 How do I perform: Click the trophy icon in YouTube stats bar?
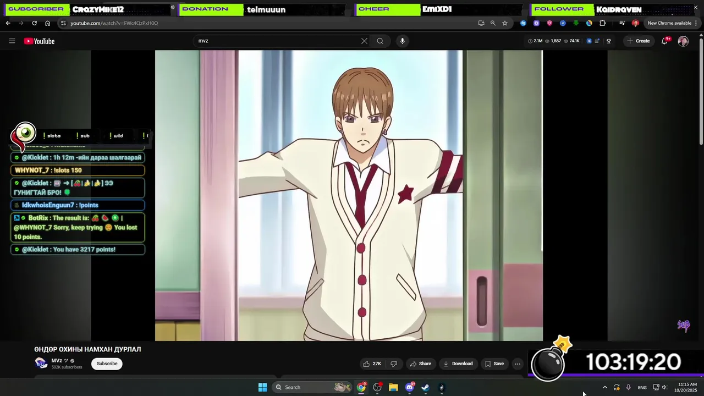[x=608, y=41]
